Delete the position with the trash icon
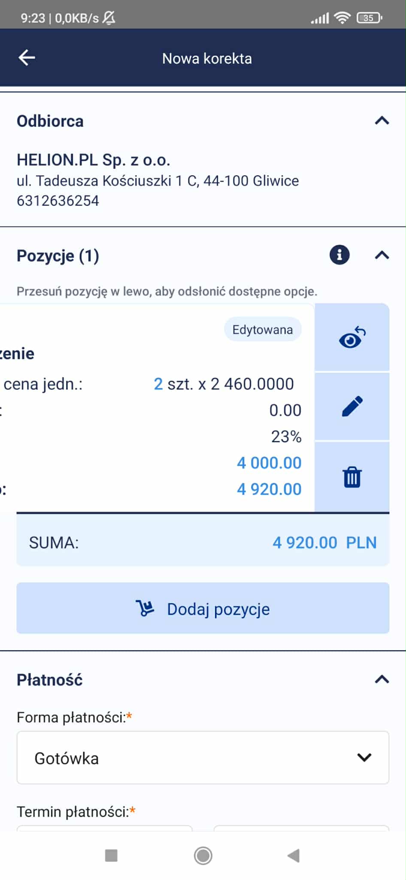The width and height of the screenshot is (406, 880). point(352,477)
